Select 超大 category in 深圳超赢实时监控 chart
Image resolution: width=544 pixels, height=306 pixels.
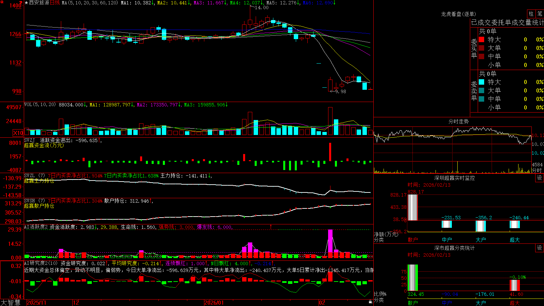[x=515, y=240]
